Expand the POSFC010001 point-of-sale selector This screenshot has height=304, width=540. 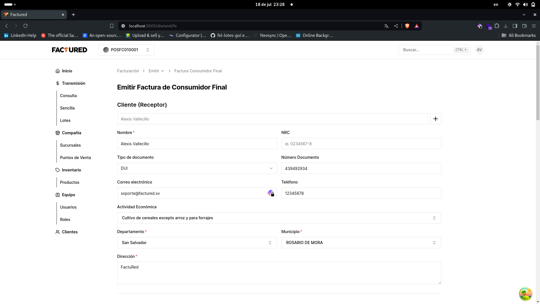126,50
